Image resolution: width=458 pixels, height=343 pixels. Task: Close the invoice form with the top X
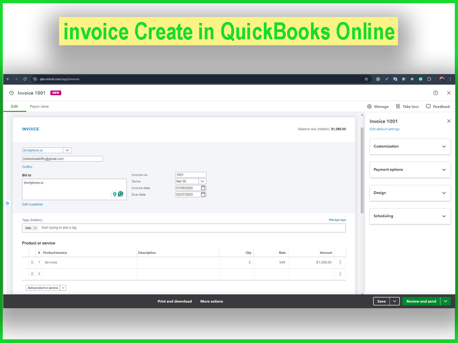[x=449, y=93]
